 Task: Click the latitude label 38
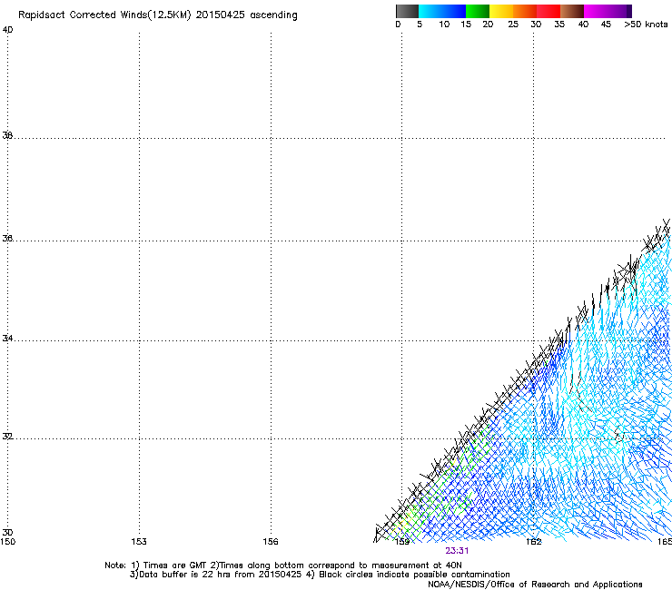pyautogui.click(x=7, y=135)
